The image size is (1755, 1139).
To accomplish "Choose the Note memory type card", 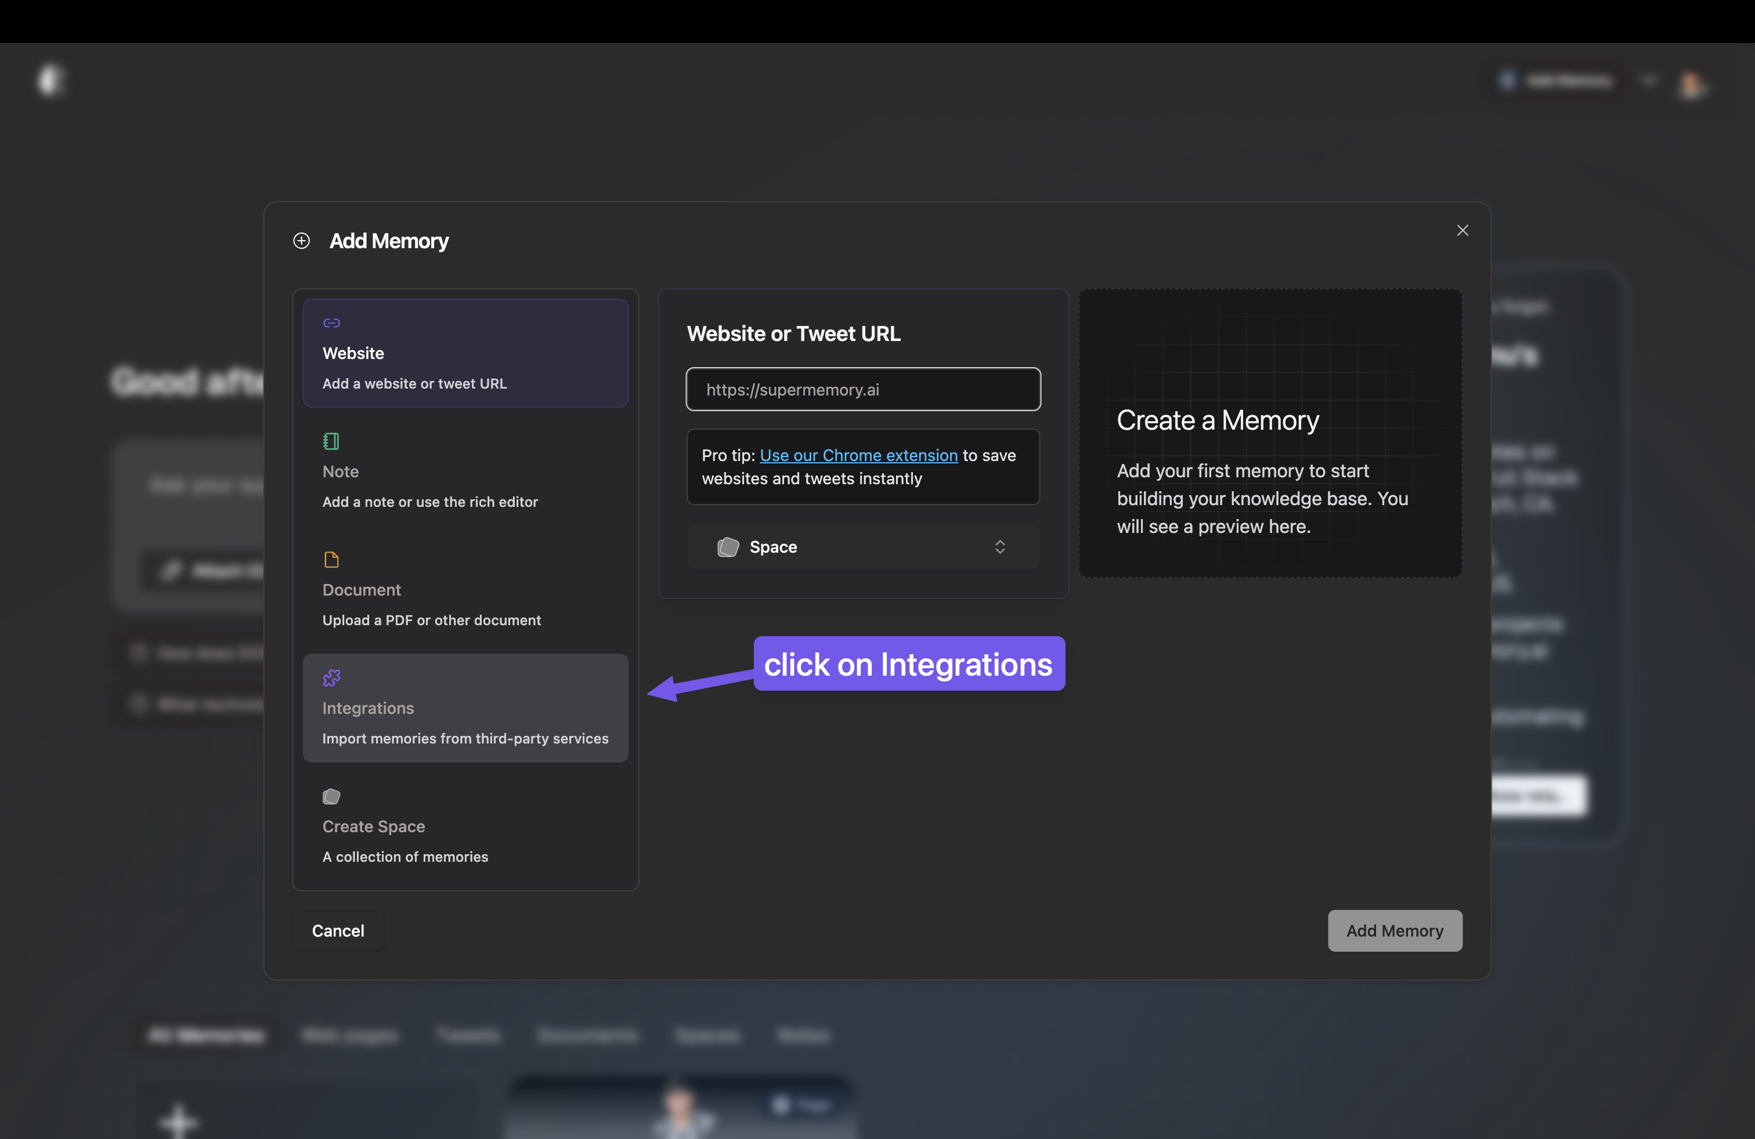I will (x=464, y=471).
